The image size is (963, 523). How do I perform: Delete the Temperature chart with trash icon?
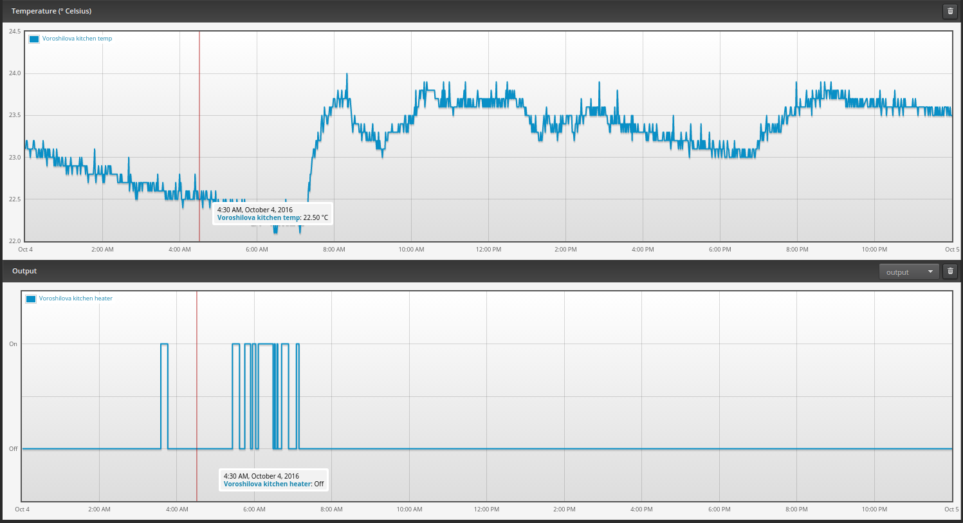click(950, 11)
